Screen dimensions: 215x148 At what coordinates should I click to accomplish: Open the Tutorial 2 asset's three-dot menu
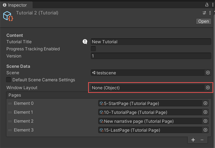(x=210, y=13)
